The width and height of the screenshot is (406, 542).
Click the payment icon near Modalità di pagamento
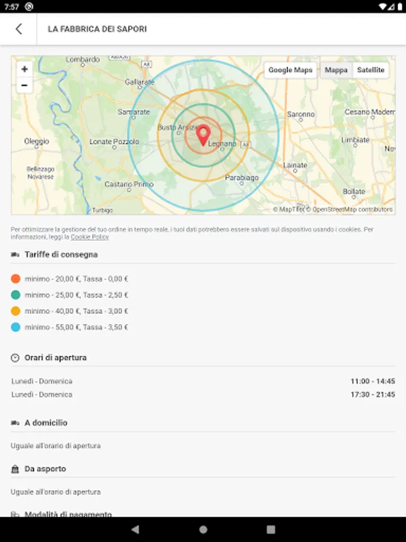tap(15, 514)
